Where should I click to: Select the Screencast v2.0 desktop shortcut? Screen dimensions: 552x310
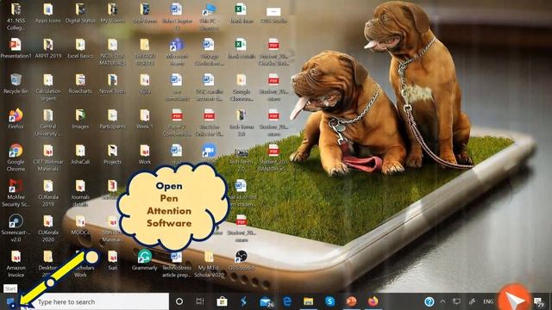click(x=16, y=227)
